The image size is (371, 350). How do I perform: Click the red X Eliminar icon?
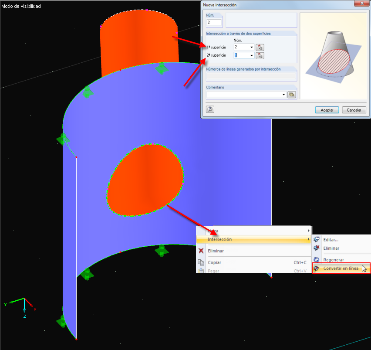point(201,251)
